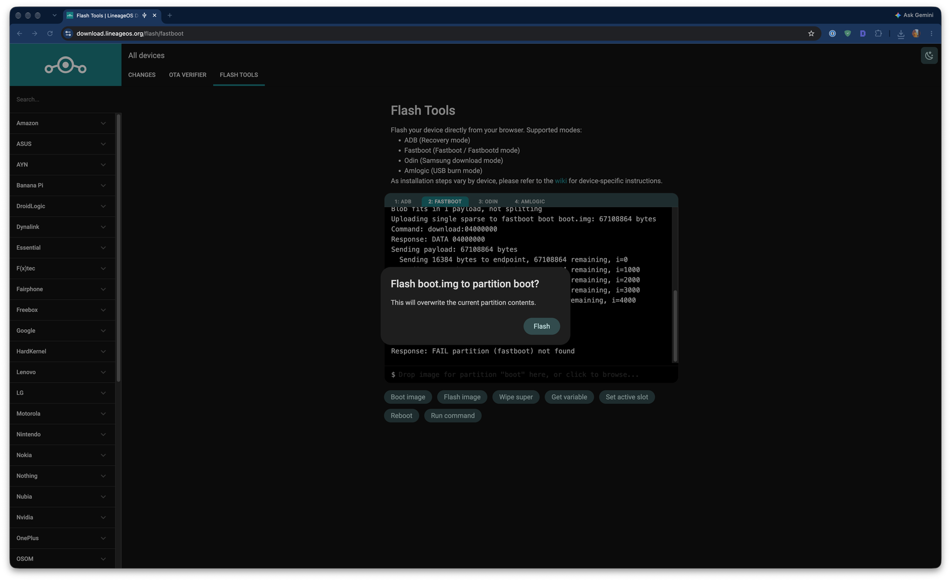The width and height of the screenshot is (951, 581).
Task: Reload the page with the refresh icon
Action: coord(50,33)
